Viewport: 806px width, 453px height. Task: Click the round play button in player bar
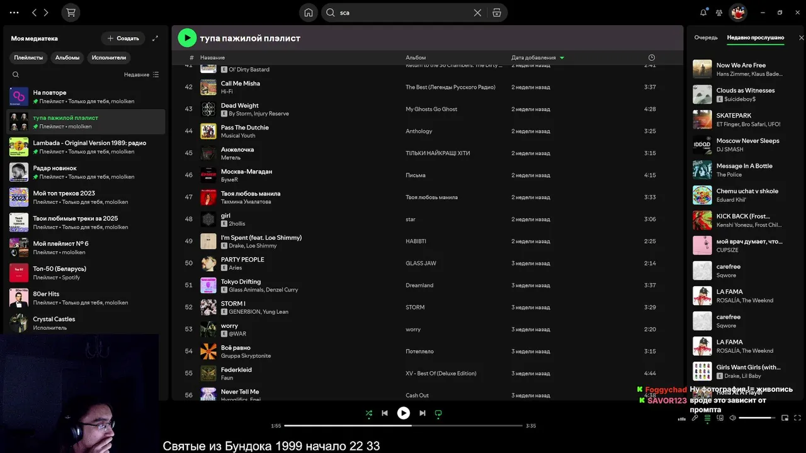(x=404, y=413)
